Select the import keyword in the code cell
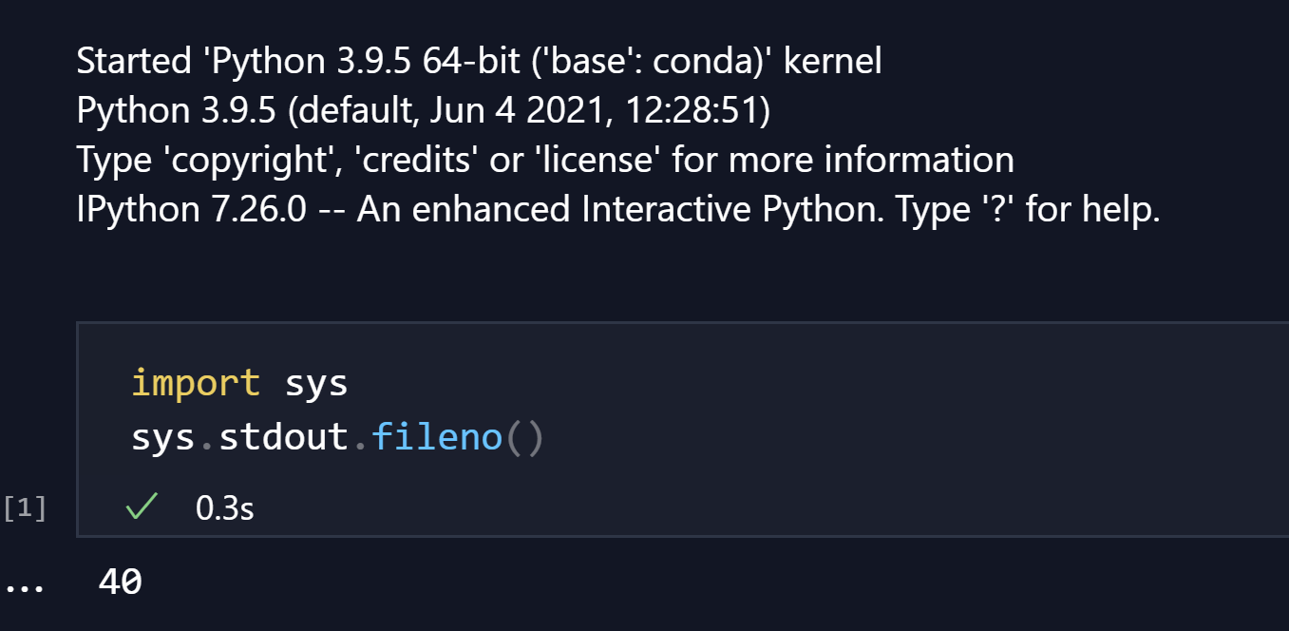 (195, 382)
